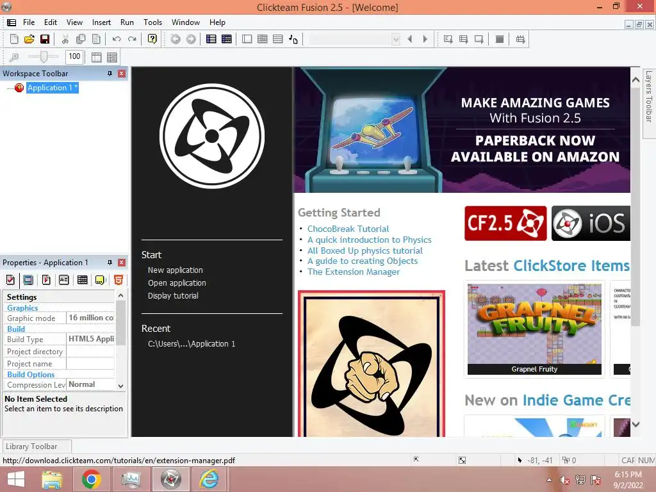
Task: Click the Redo arrow icon
Action: click(x=132, y=39)
